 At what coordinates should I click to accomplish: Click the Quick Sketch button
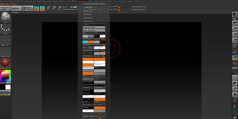(28, 8)
